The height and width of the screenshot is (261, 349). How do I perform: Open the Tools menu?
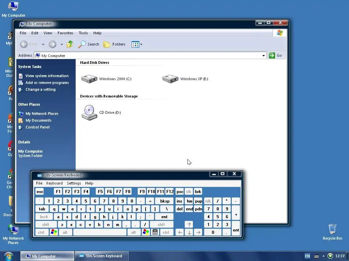83,33
